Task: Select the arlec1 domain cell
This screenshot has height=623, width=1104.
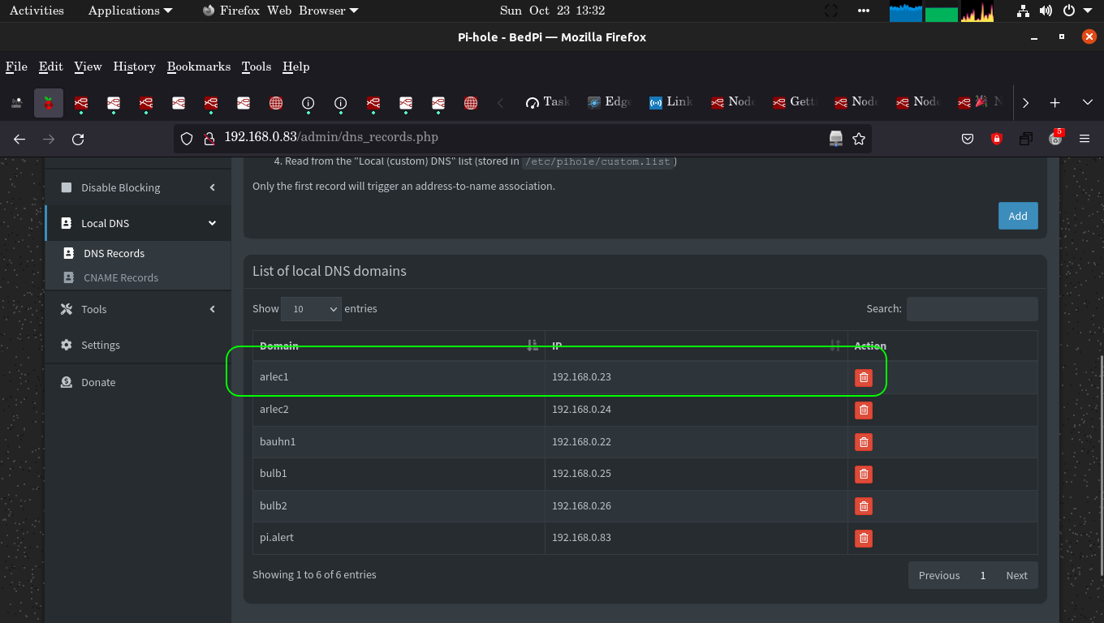Action: 399,377
